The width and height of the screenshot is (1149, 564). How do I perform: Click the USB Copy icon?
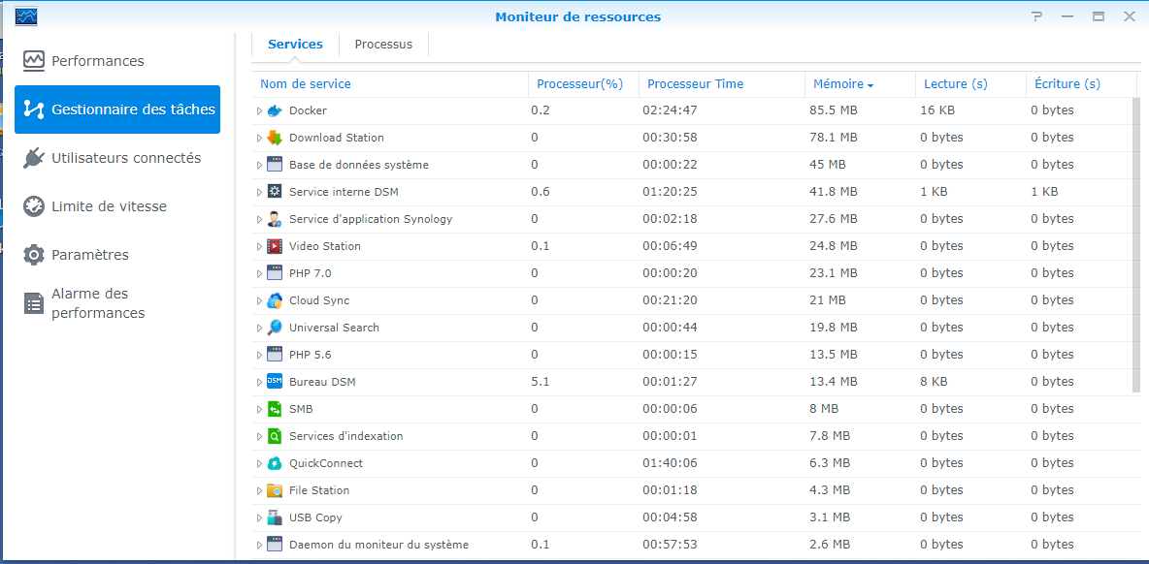click(x=274, y=517)
